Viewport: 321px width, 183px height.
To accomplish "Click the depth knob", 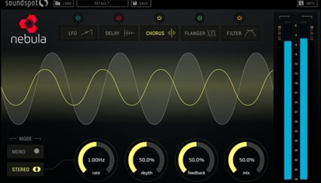I will 146,160.
